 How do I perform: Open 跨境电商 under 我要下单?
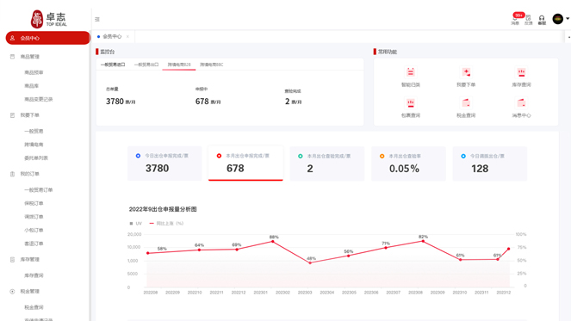pos(34,145)
